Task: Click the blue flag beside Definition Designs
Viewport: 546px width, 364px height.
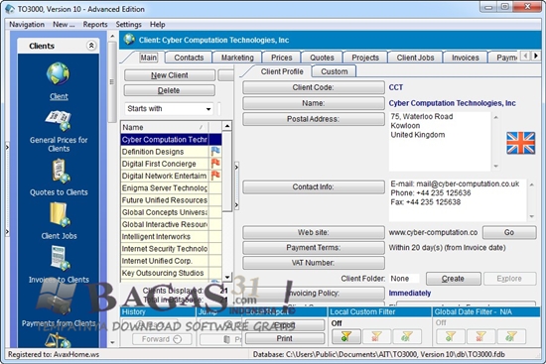Action: pos(215,152)
